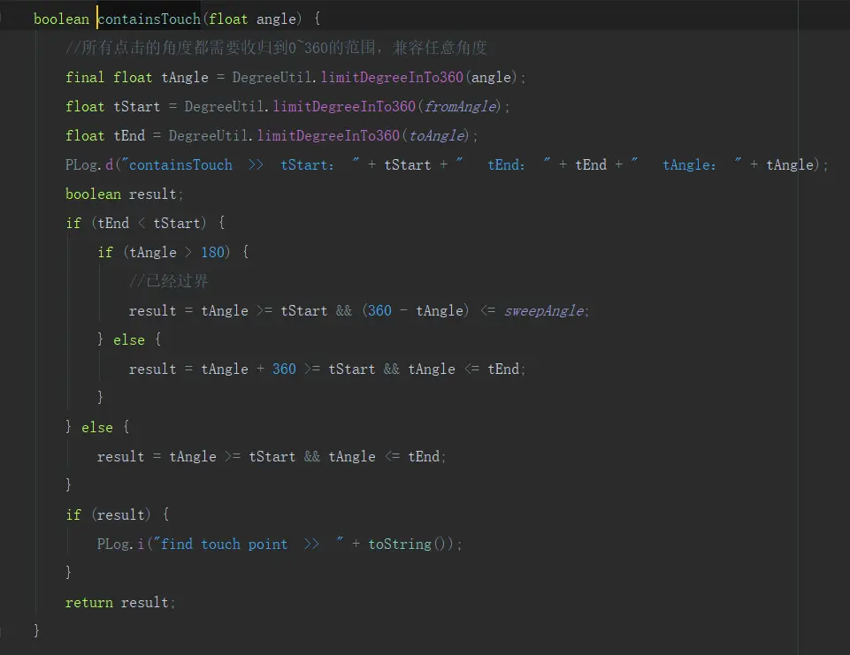
Task: Click "tAngle + 360" expression's 360 value
Action: tap(284, 369)
